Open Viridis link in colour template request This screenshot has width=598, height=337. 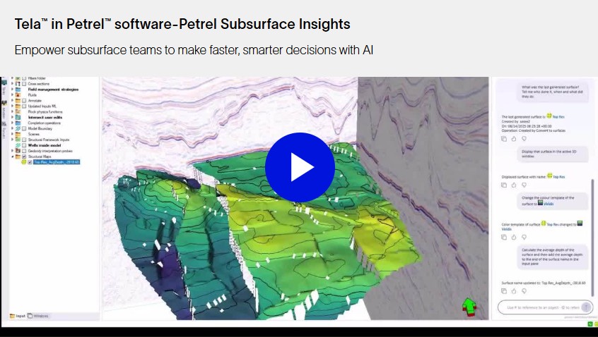[549, 204]
